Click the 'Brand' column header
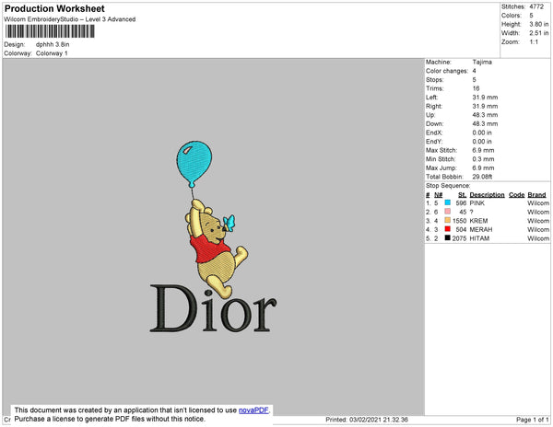This screenshot has height=427, width=553. point(536,195)
